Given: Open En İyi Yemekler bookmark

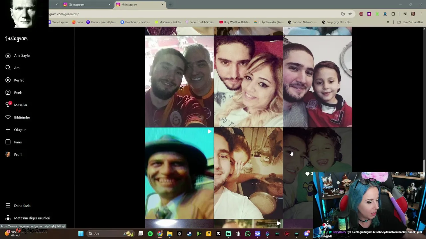Looking at the screenshot, I should (x=269, y=22).
